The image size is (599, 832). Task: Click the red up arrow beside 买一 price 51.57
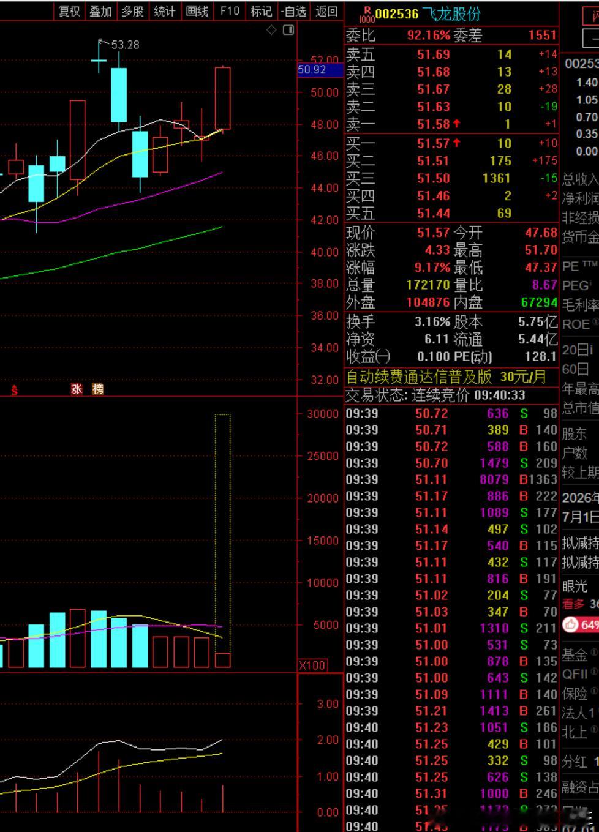(x=456, y=143)
